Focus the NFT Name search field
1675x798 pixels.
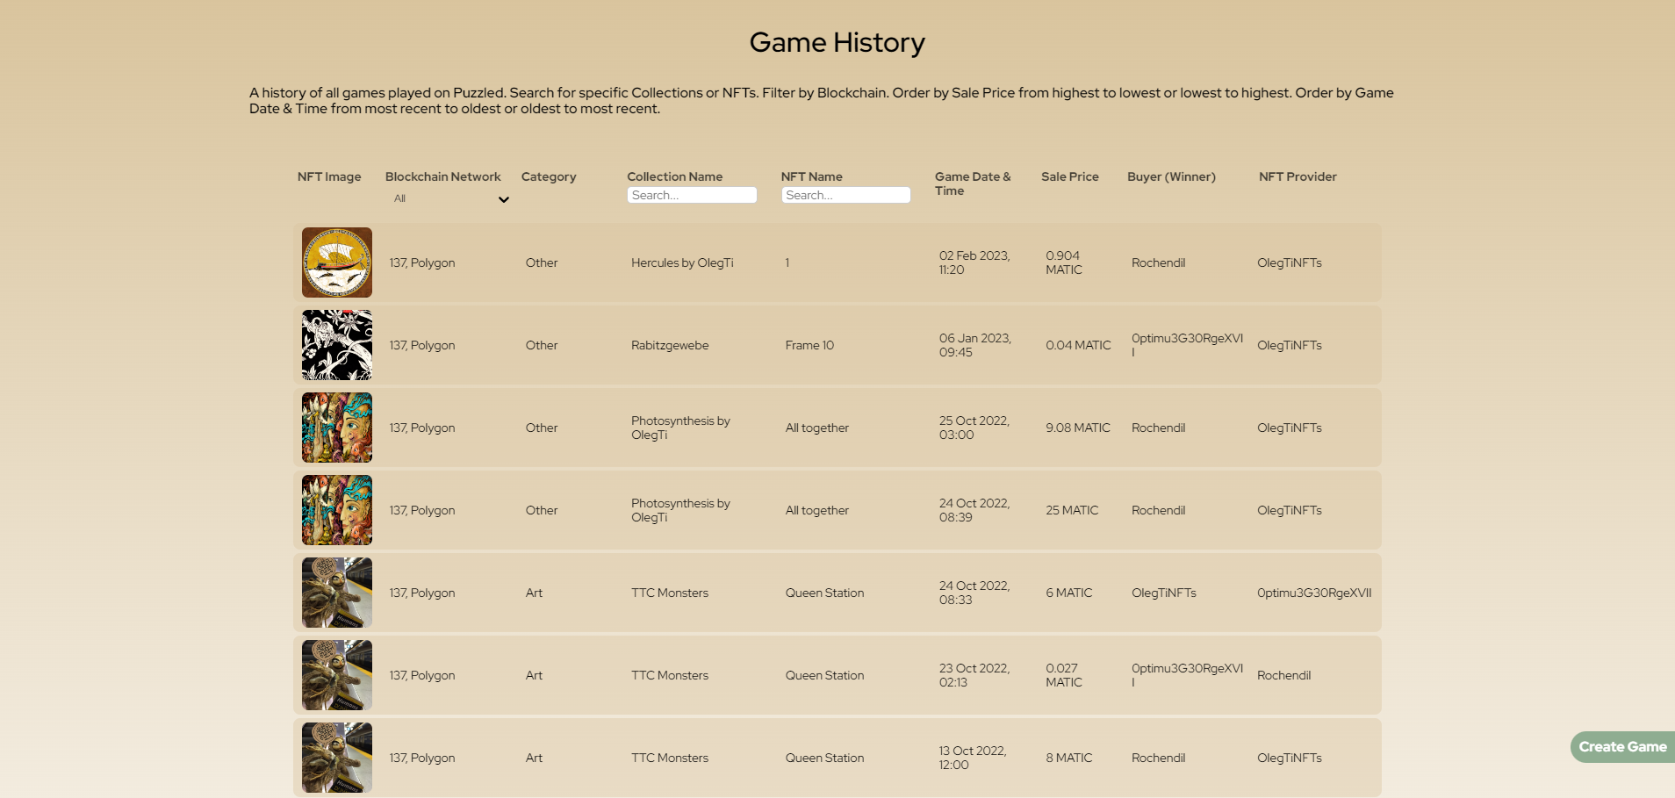coord(845,195)
